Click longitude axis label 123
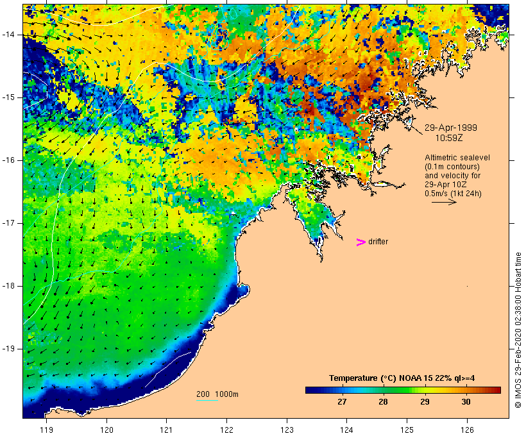The image size is (526, 436). [x=287, y=430]
